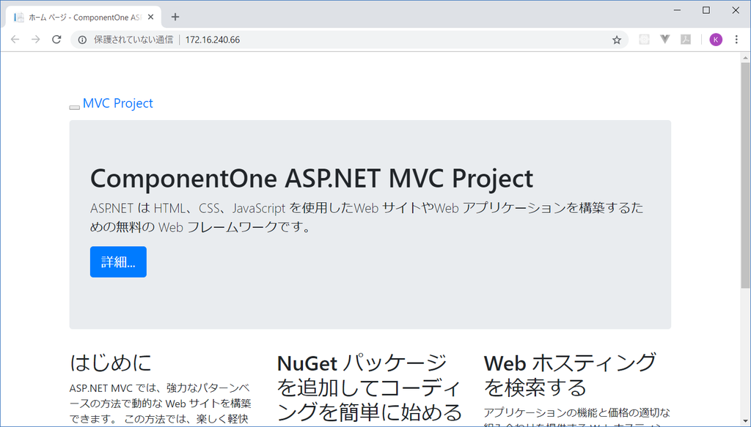
Task: Click the scrollbar up arrow
Action: coord(746,58)
